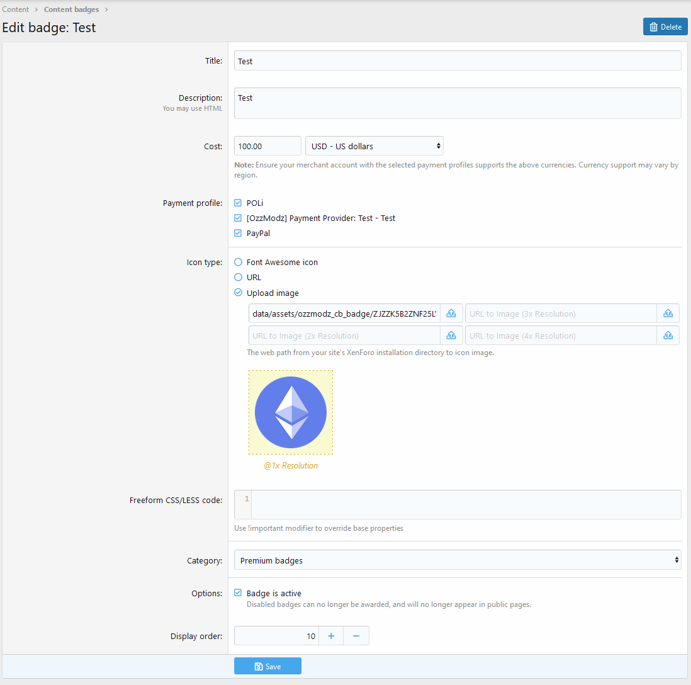Click upload icon for 3x Resolution image
The image size is (691, 685).
668,314
